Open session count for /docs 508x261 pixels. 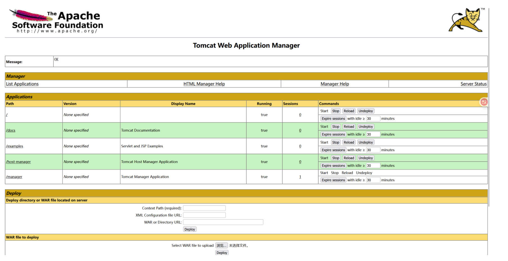click(300, 130)
